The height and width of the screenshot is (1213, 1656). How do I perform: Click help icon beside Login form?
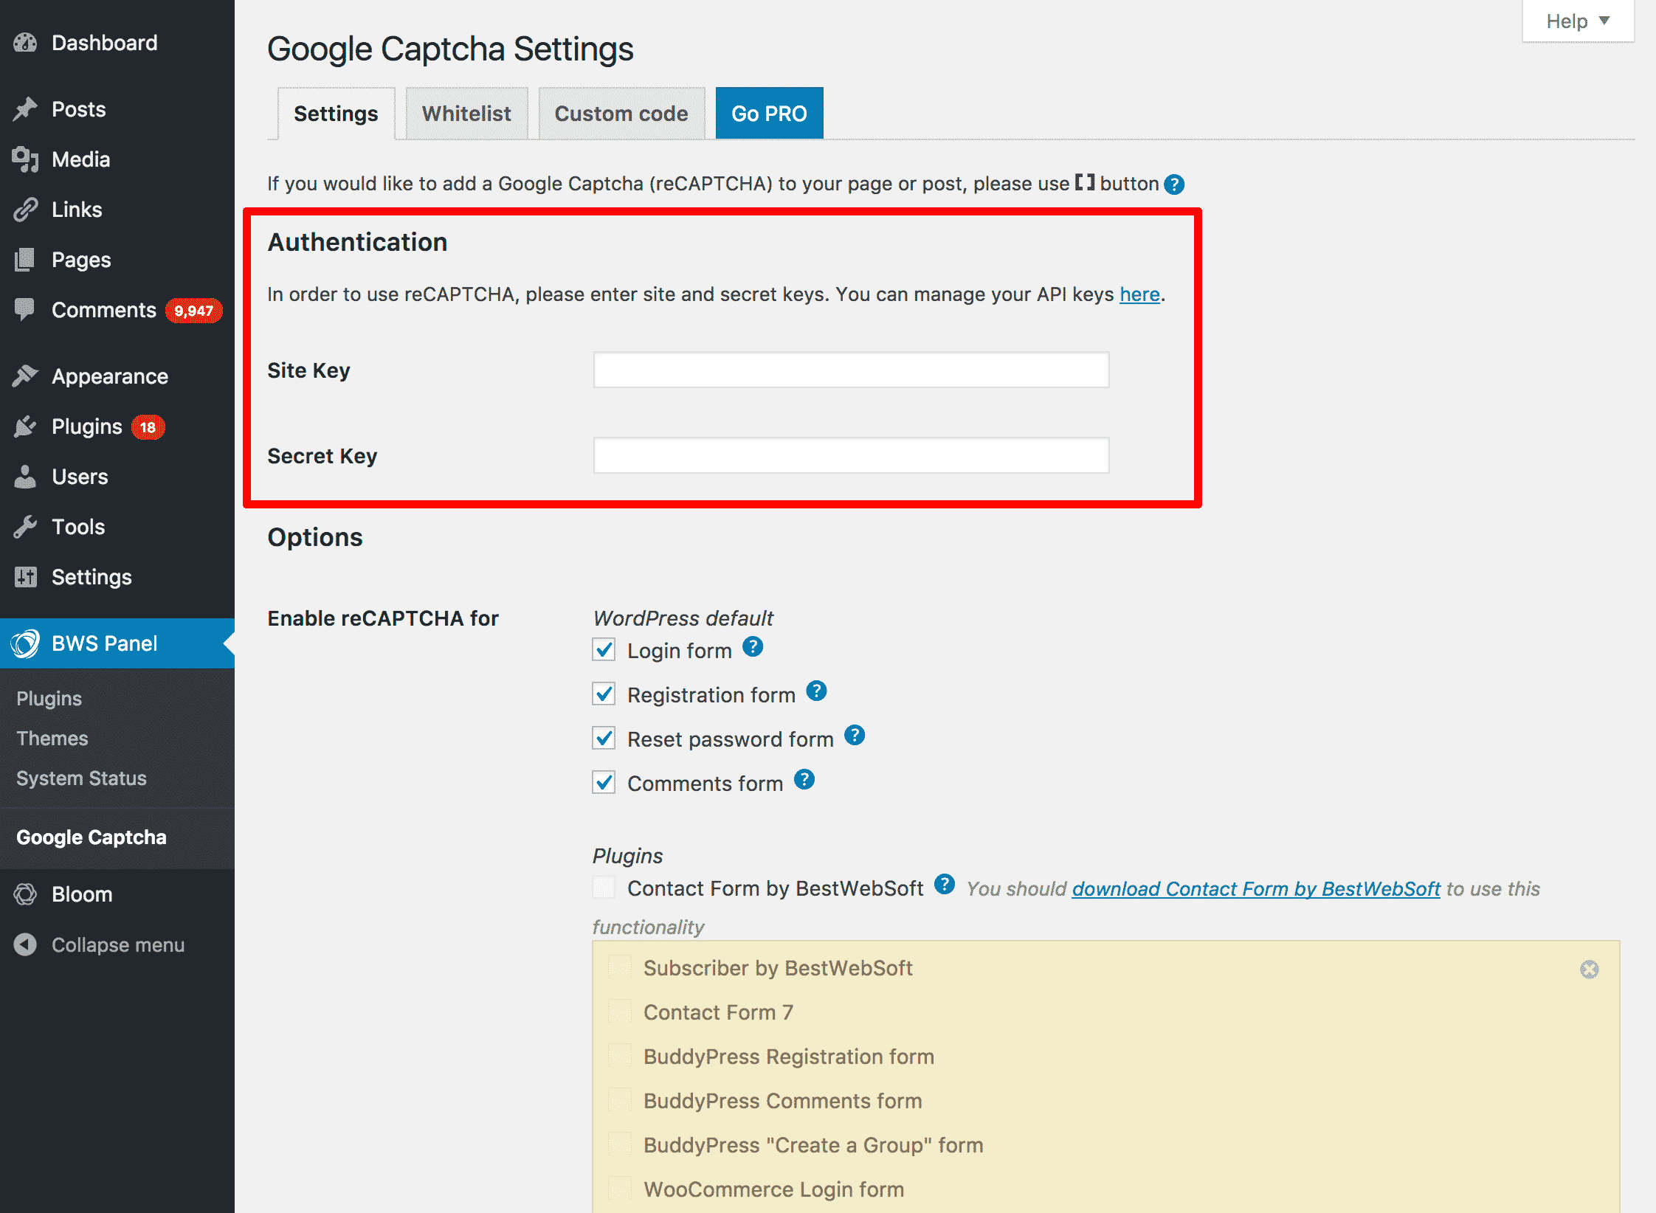click(752, 647)
